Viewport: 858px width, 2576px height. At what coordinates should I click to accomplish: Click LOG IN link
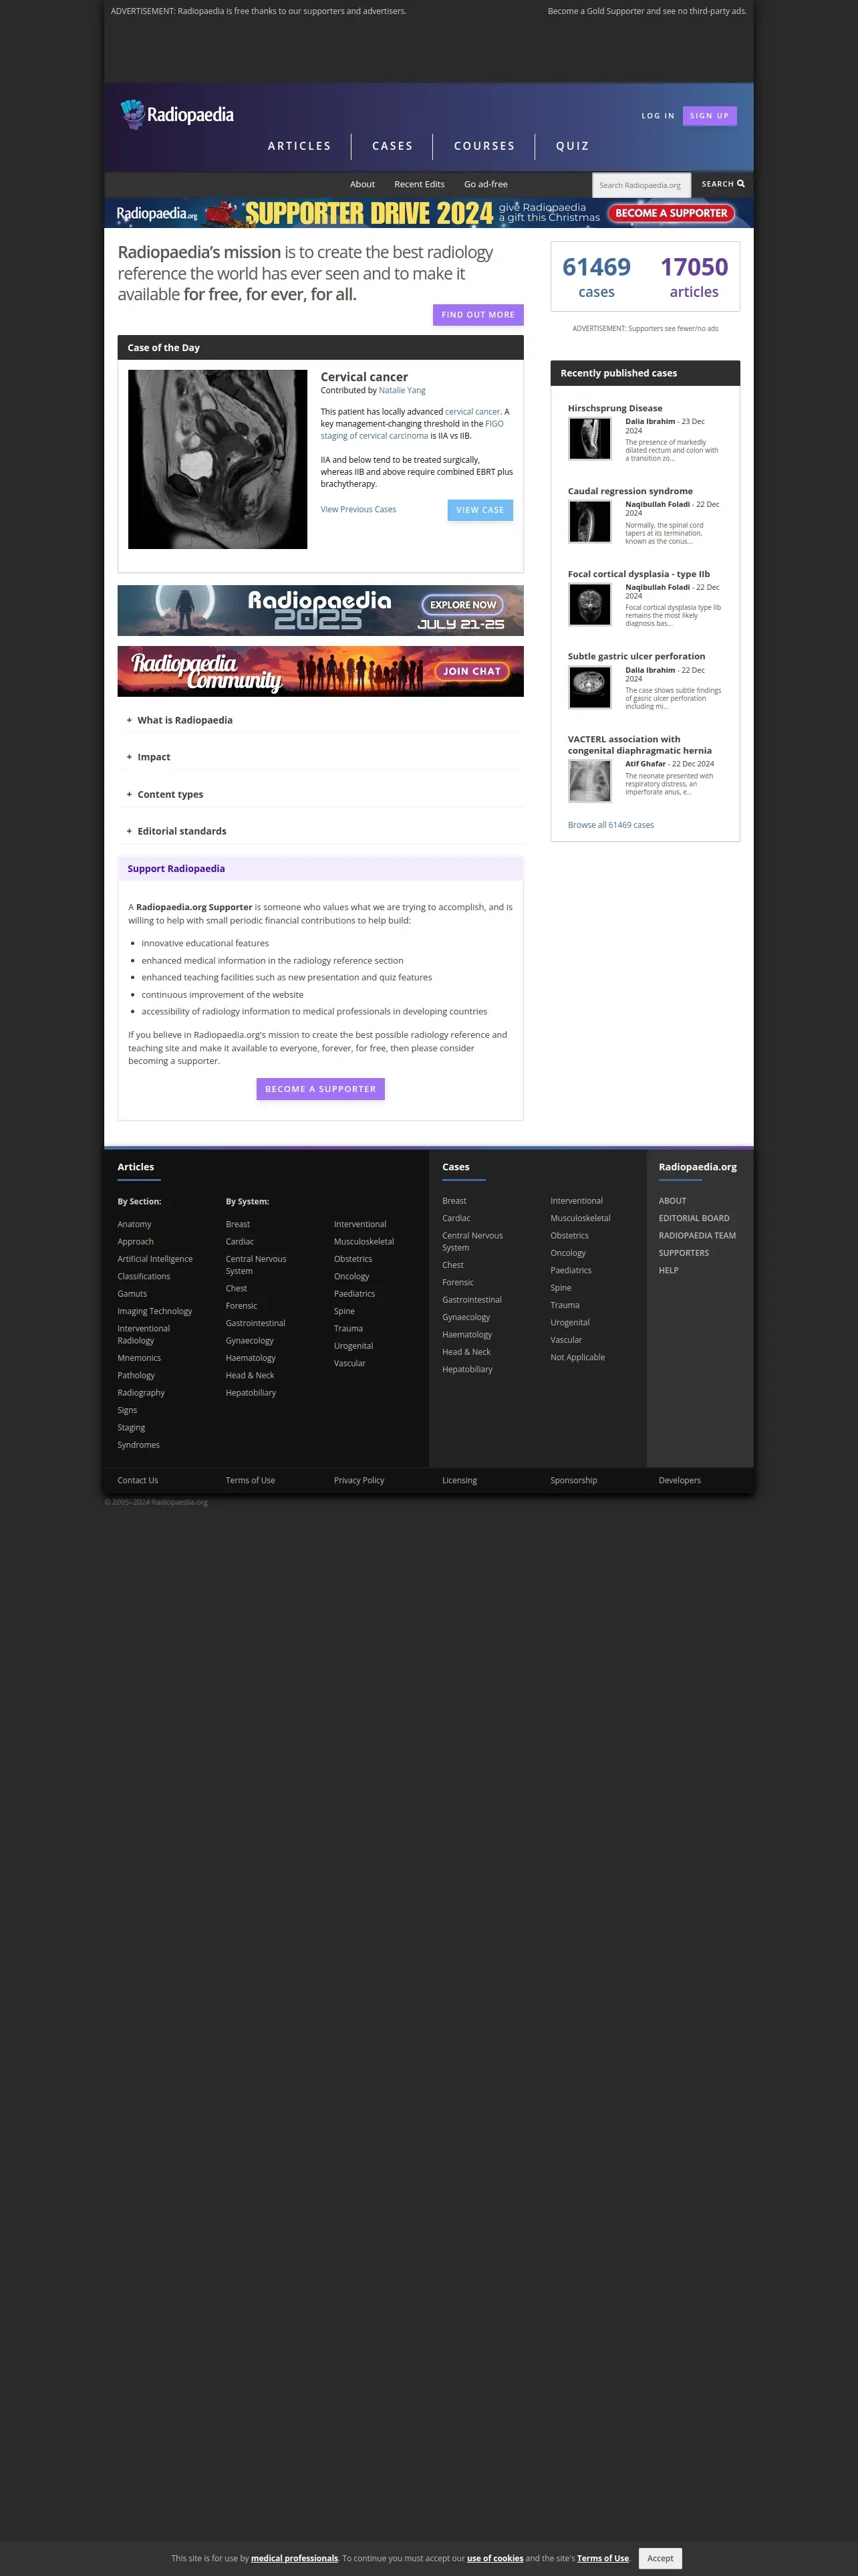click(658, 116)
